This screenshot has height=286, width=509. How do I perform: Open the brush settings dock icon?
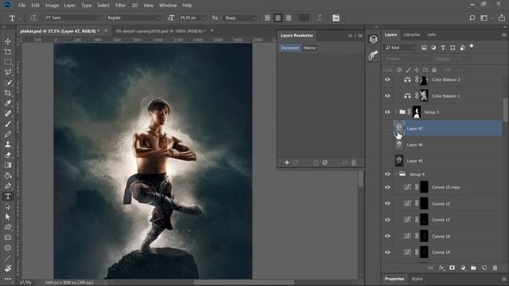click(x=373, y=56)
